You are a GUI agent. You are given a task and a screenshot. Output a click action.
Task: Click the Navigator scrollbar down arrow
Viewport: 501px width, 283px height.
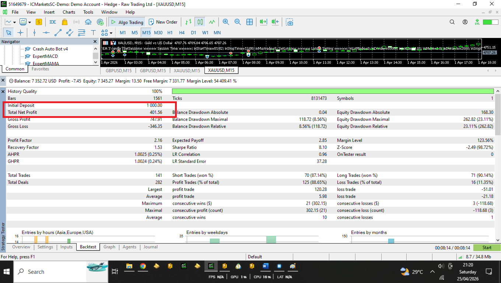pos(96,63)
